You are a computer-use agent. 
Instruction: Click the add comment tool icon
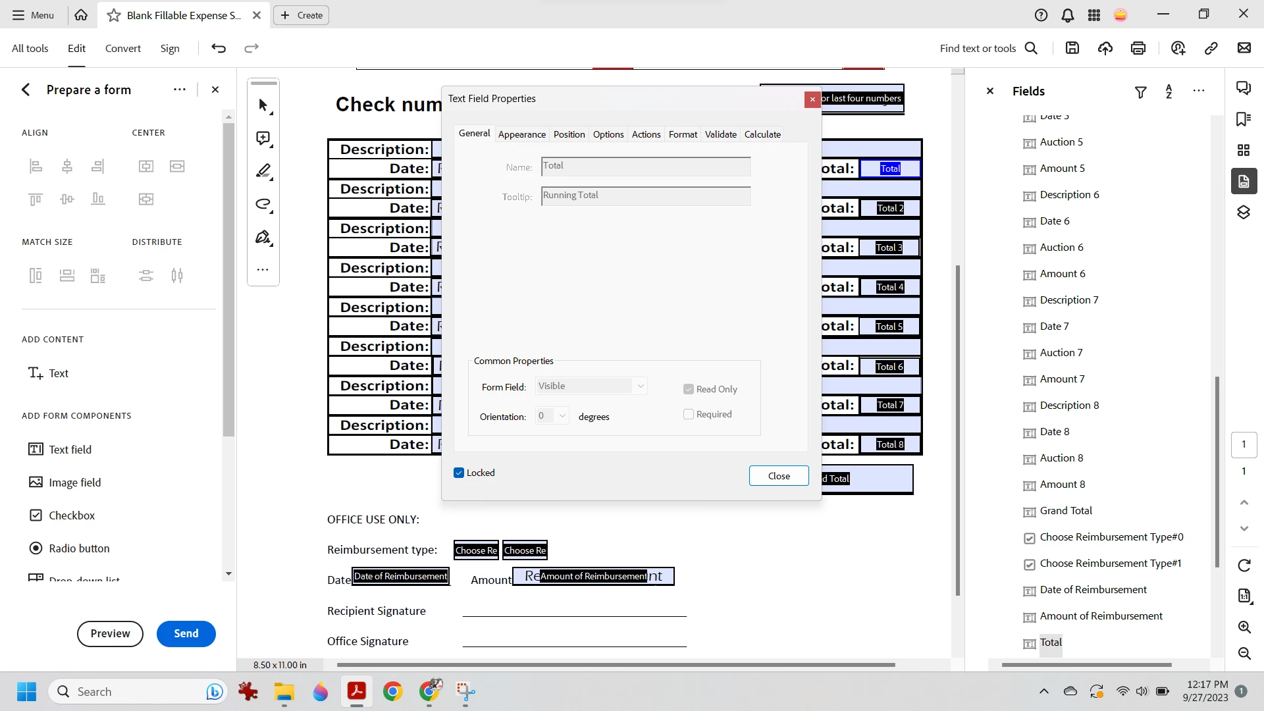click(x=263, y=138)
